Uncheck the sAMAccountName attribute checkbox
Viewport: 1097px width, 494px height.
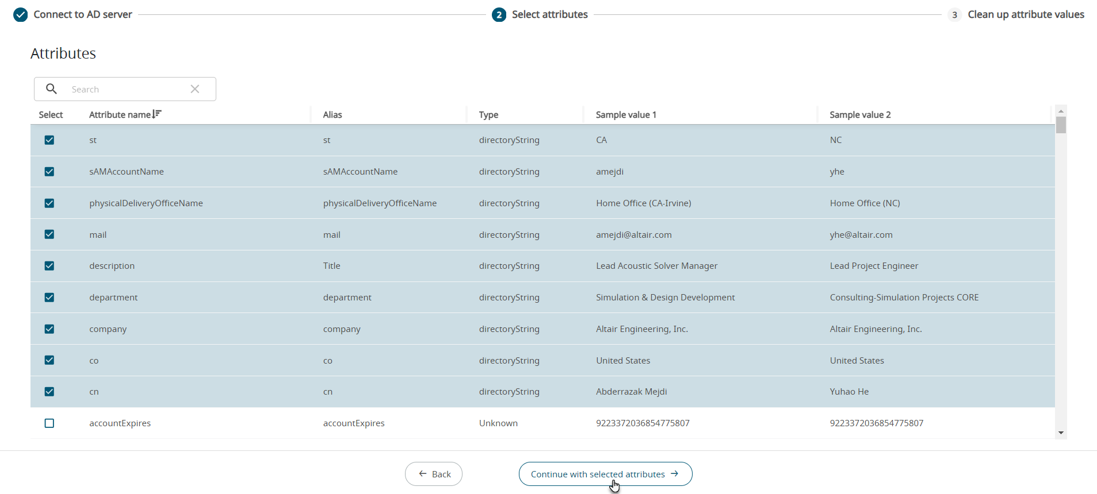click(x=49, y=172)
